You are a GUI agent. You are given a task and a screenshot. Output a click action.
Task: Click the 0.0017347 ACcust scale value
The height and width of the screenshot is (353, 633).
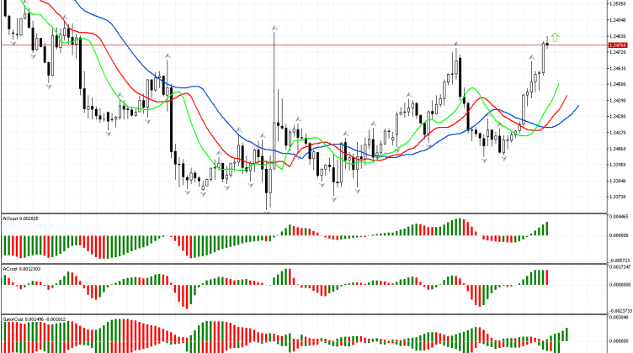coord(619,267)
